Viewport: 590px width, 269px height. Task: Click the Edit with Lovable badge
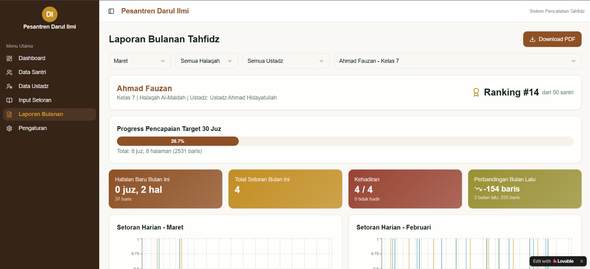click(553, 261)
